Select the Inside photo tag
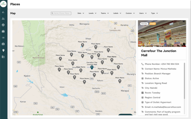Screen dimensions: 191x119 (153, 24)
